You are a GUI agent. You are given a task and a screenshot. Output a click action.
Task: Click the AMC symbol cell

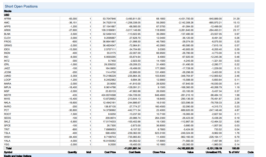7,23
